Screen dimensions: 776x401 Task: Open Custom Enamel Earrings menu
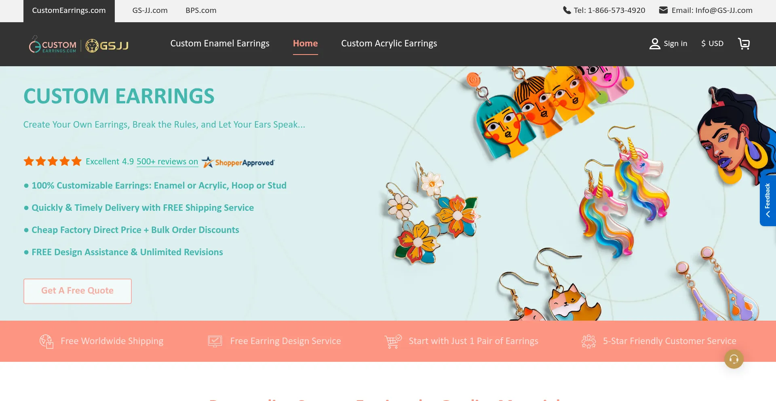(219, 44)
